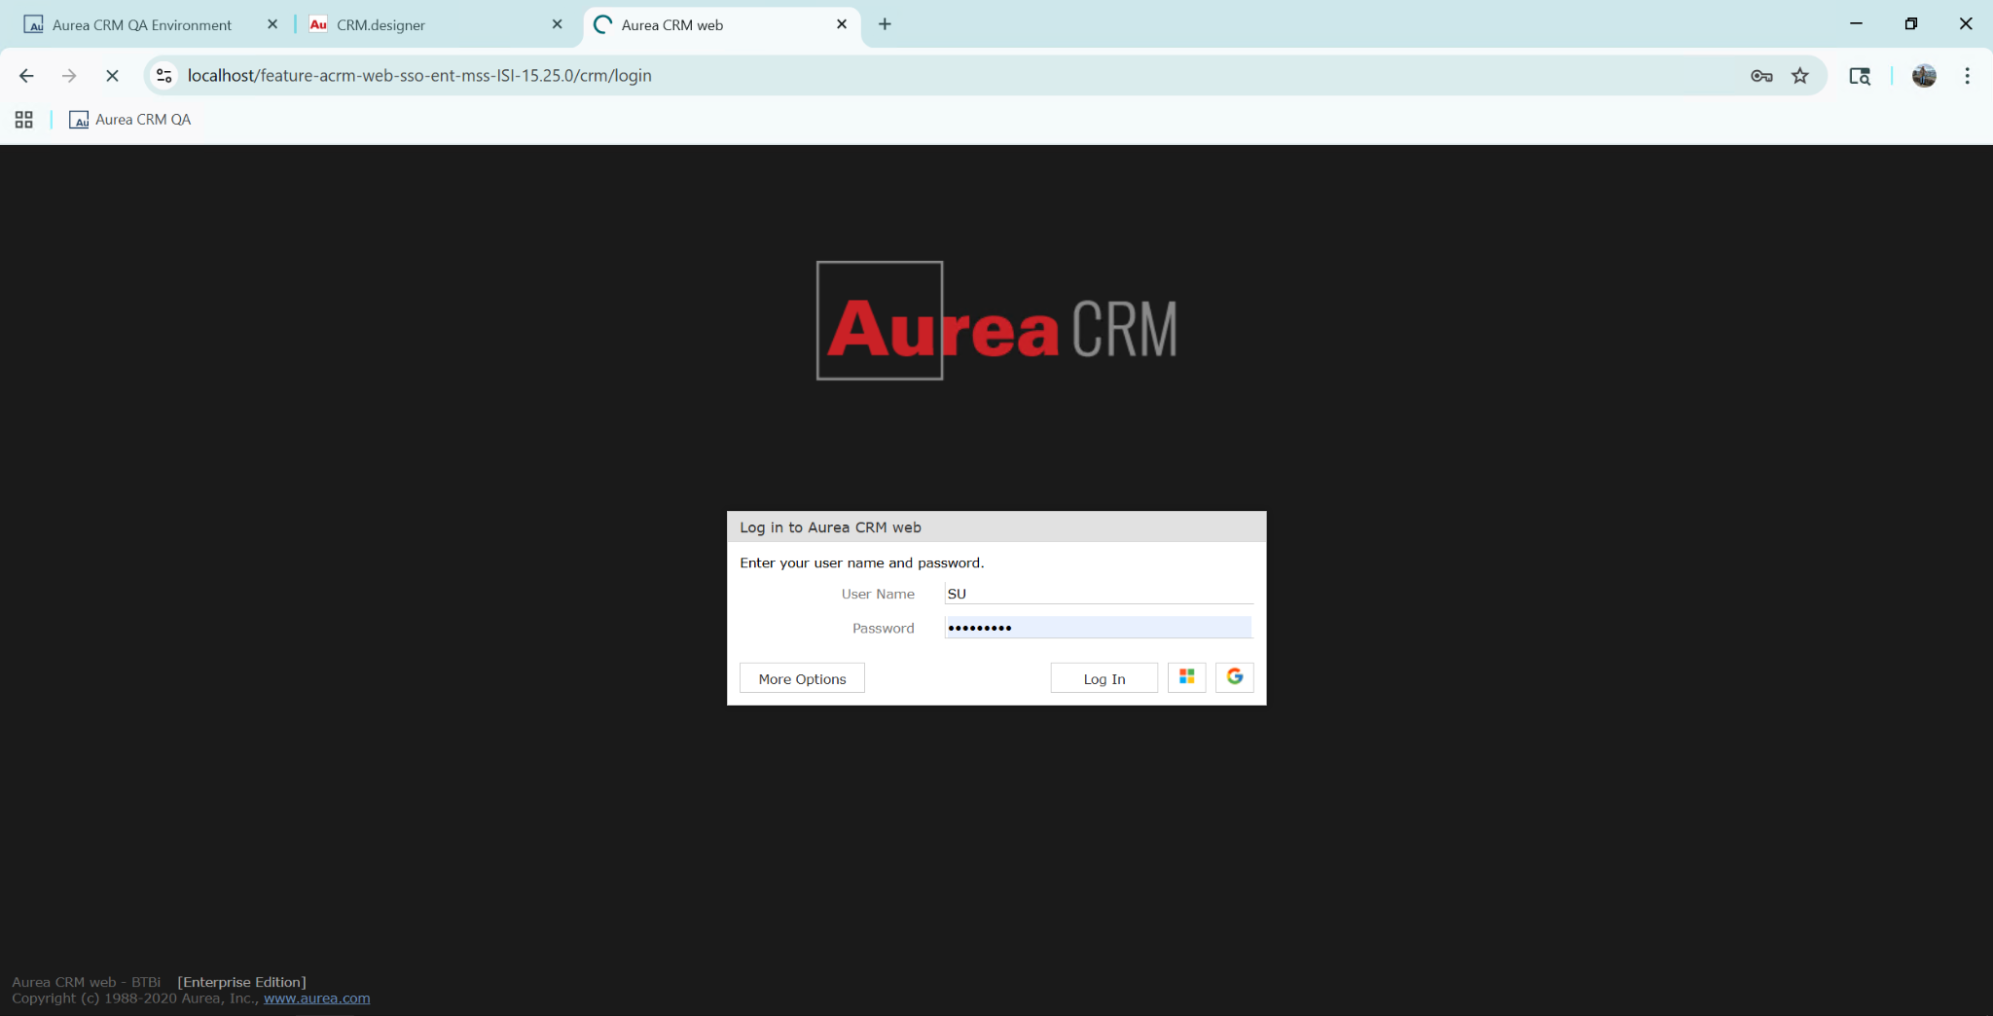Screen dimensions: 1993x1016
Task: Bookmark this page with the star icon
Action: click(1800, 76)
